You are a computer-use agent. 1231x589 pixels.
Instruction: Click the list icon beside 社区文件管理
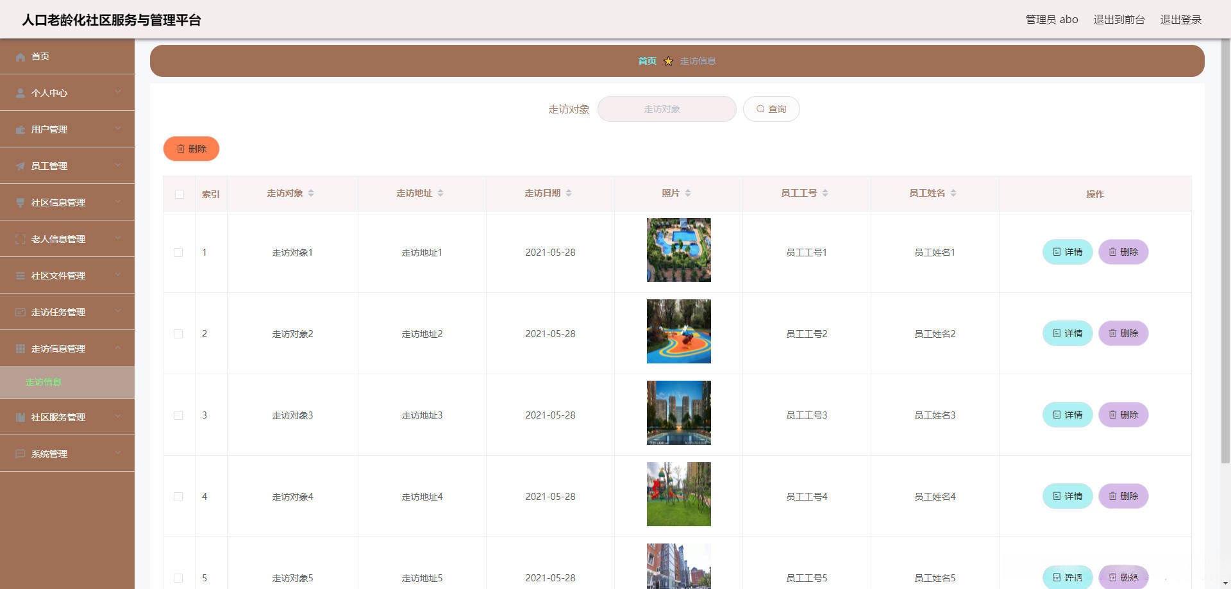pyautogui.click(x=21, y=276)
